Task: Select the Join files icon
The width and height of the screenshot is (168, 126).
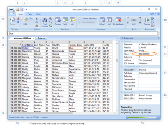Action: point(72,20)
